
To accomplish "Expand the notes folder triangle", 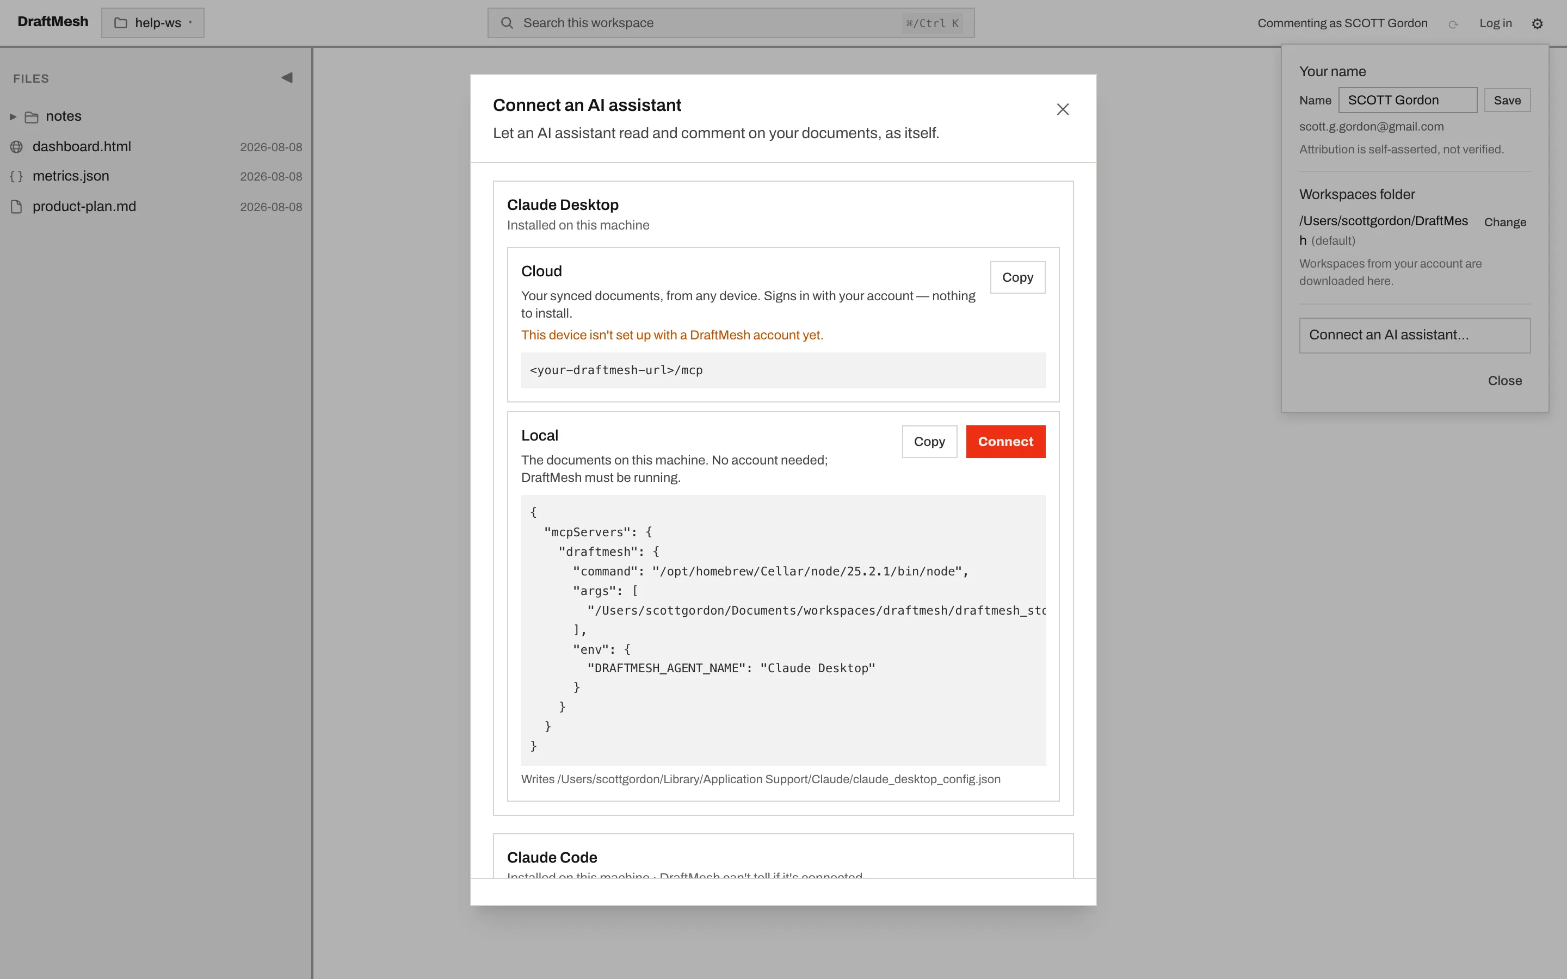I will [13, 116].
